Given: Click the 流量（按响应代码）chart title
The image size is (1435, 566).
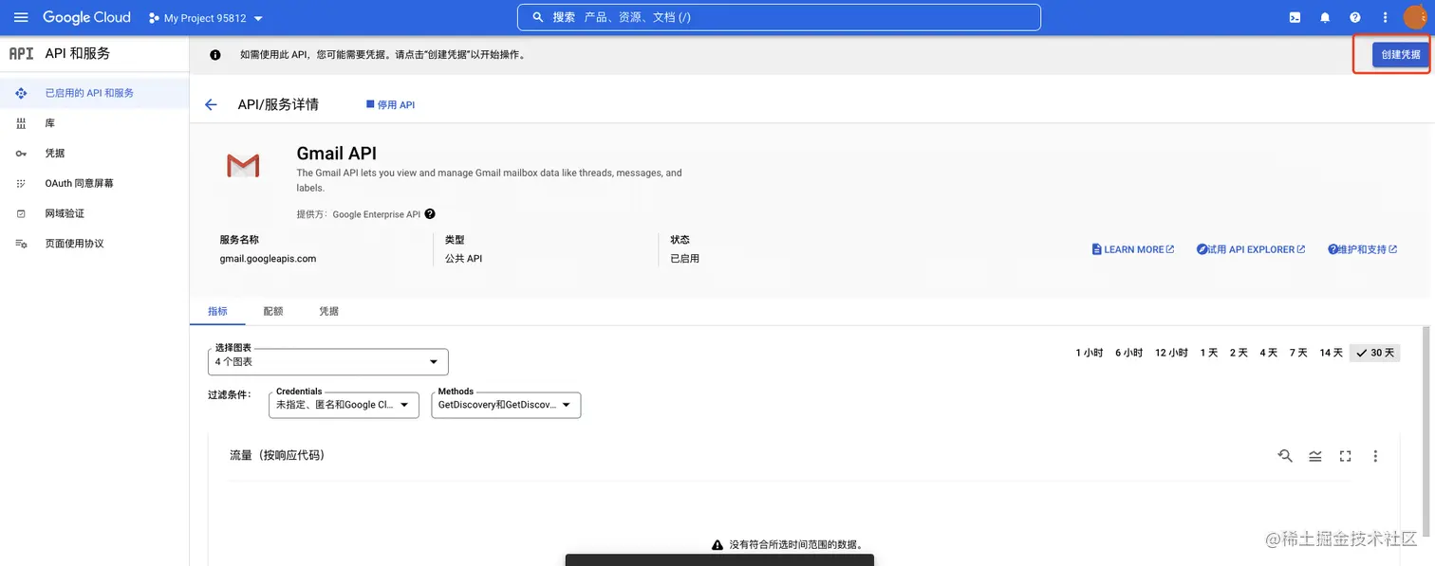Looking at the screenshot, I should click(277, 455).
